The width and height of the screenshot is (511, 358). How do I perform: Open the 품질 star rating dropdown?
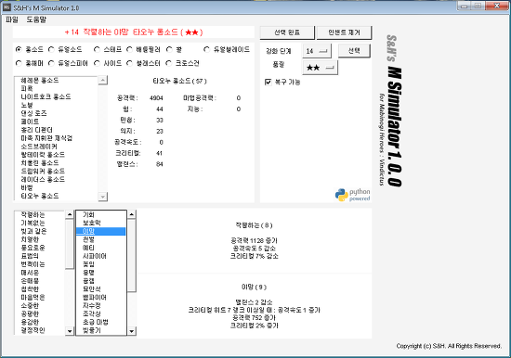[x=320, y=68]
